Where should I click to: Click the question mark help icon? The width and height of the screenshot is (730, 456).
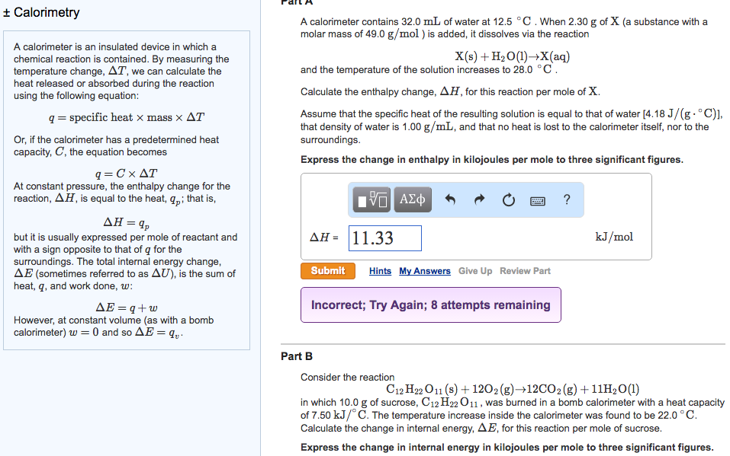pos(566,200)
